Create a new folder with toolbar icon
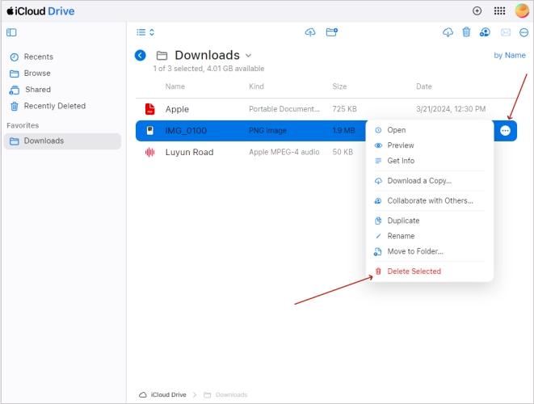Screen dimensions: 534x404 click(x=331, y=32)
